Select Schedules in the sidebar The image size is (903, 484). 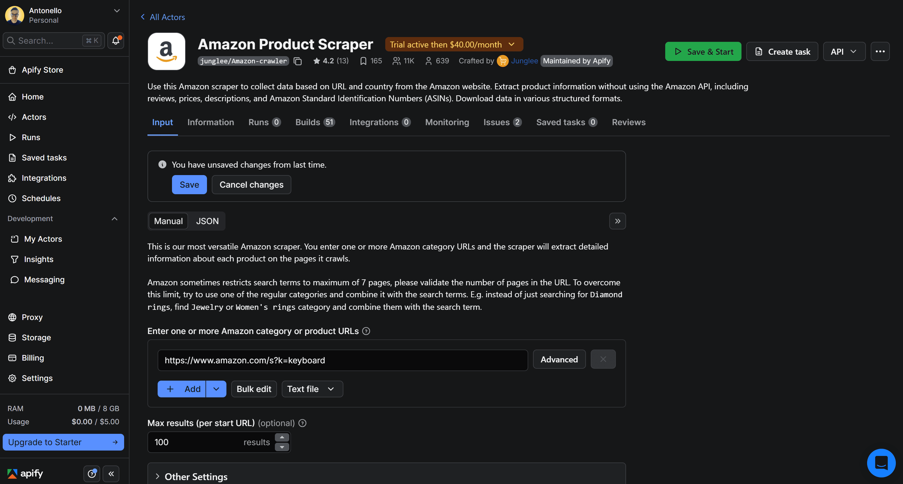[41, 198]
